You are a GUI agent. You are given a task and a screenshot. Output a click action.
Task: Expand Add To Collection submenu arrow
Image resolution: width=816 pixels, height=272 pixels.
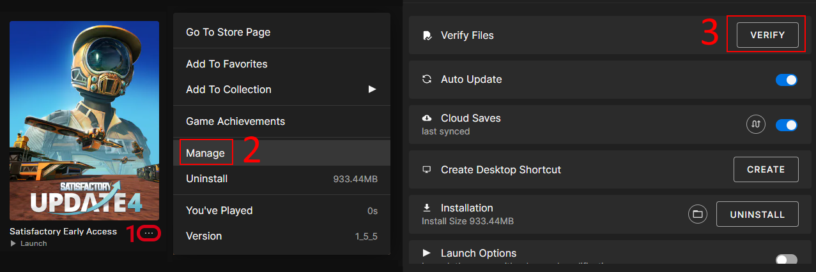(373, 89)
